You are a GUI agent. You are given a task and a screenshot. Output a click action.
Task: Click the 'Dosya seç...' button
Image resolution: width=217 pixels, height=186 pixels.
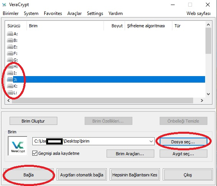(x=183, y=142)
